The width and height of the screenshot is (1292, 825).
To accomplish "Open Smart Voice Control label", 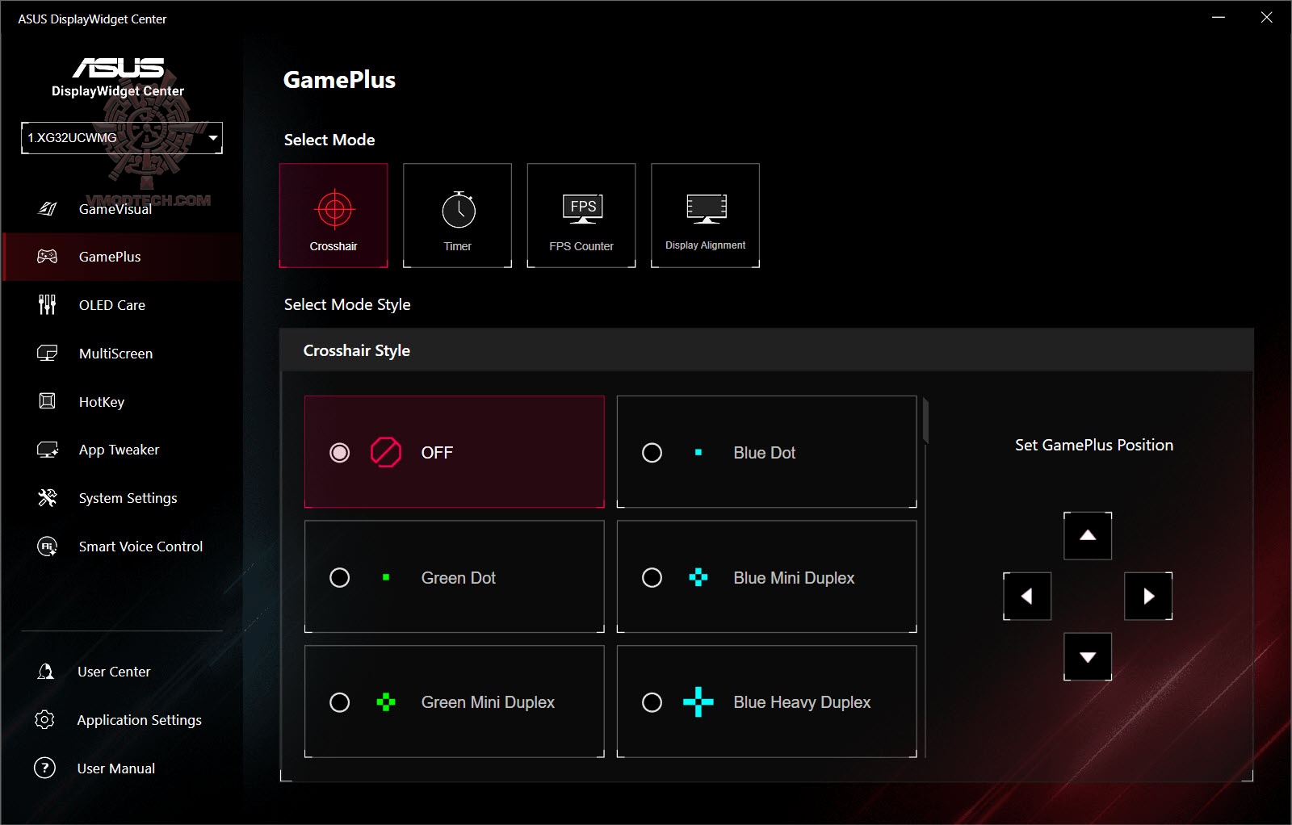I will [x=141, y=547].
